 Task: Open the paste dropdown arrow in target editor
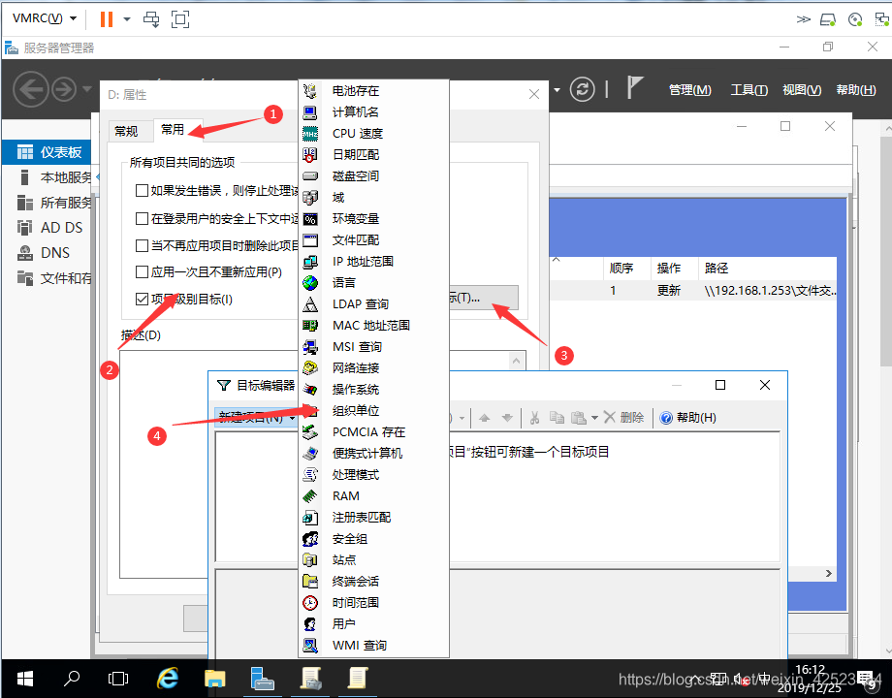[594, 418]
